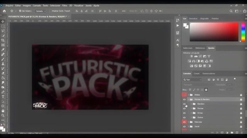Switch to the Canais tab

pyautogui.click(x=196, y=74)
